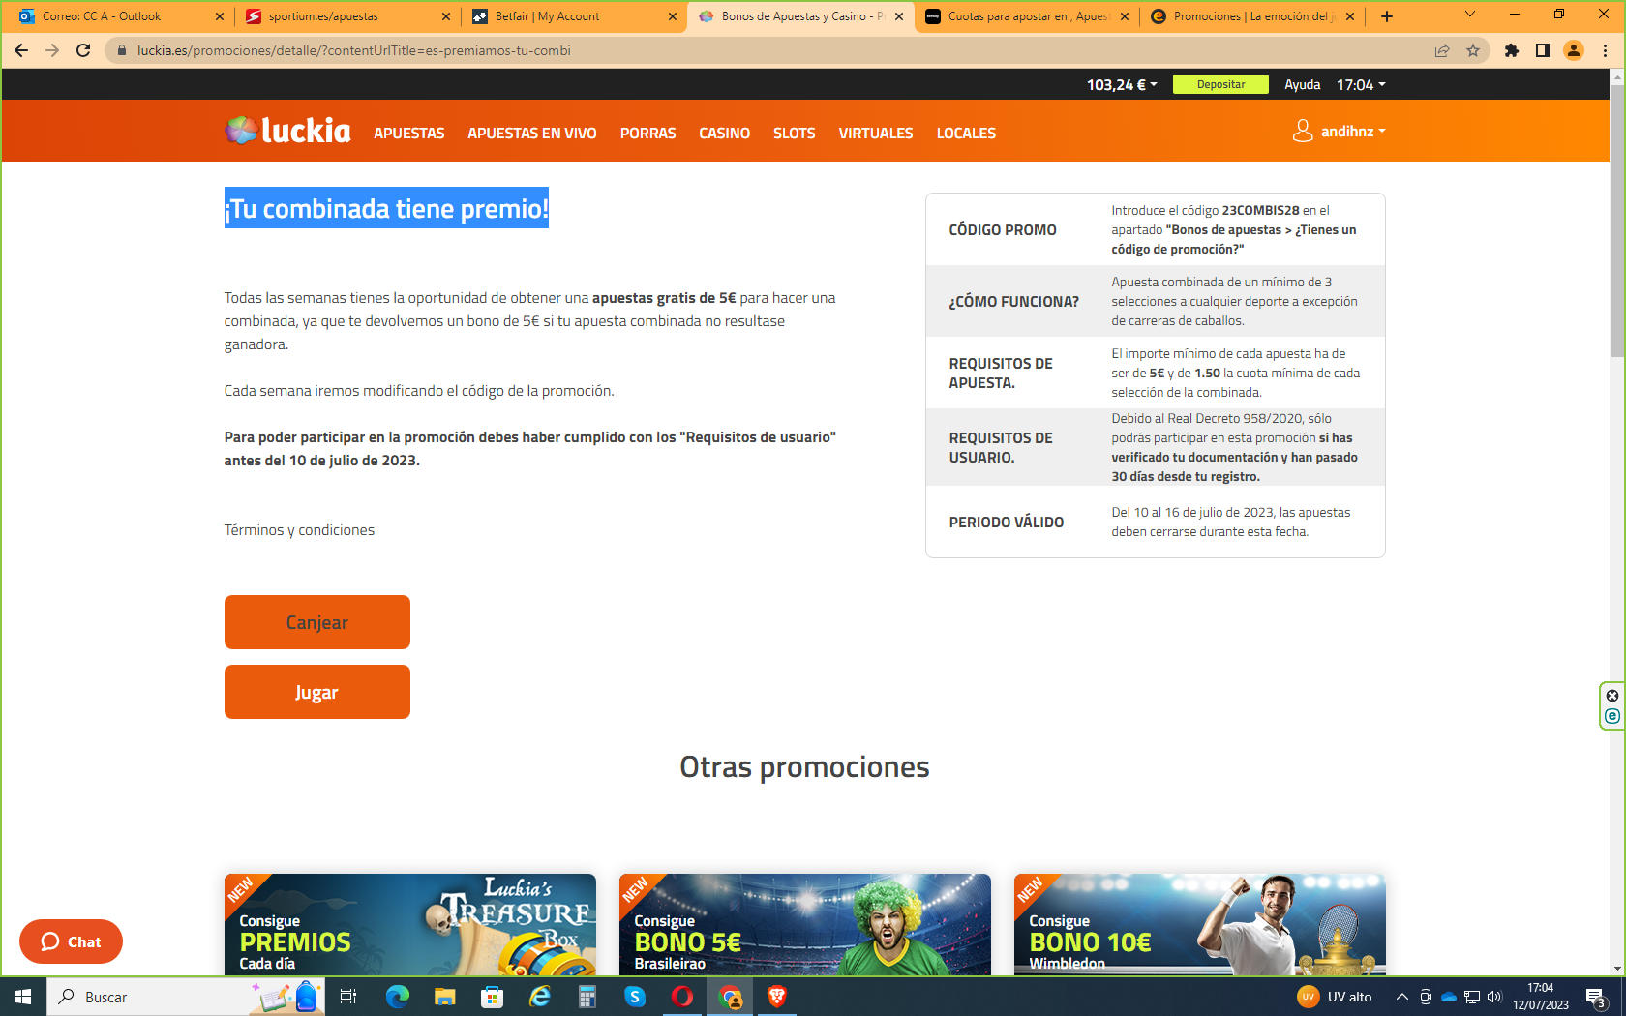Open the Chat support bubble
This screenshot has width=1626, height=1016.
[x=71, y=941]
